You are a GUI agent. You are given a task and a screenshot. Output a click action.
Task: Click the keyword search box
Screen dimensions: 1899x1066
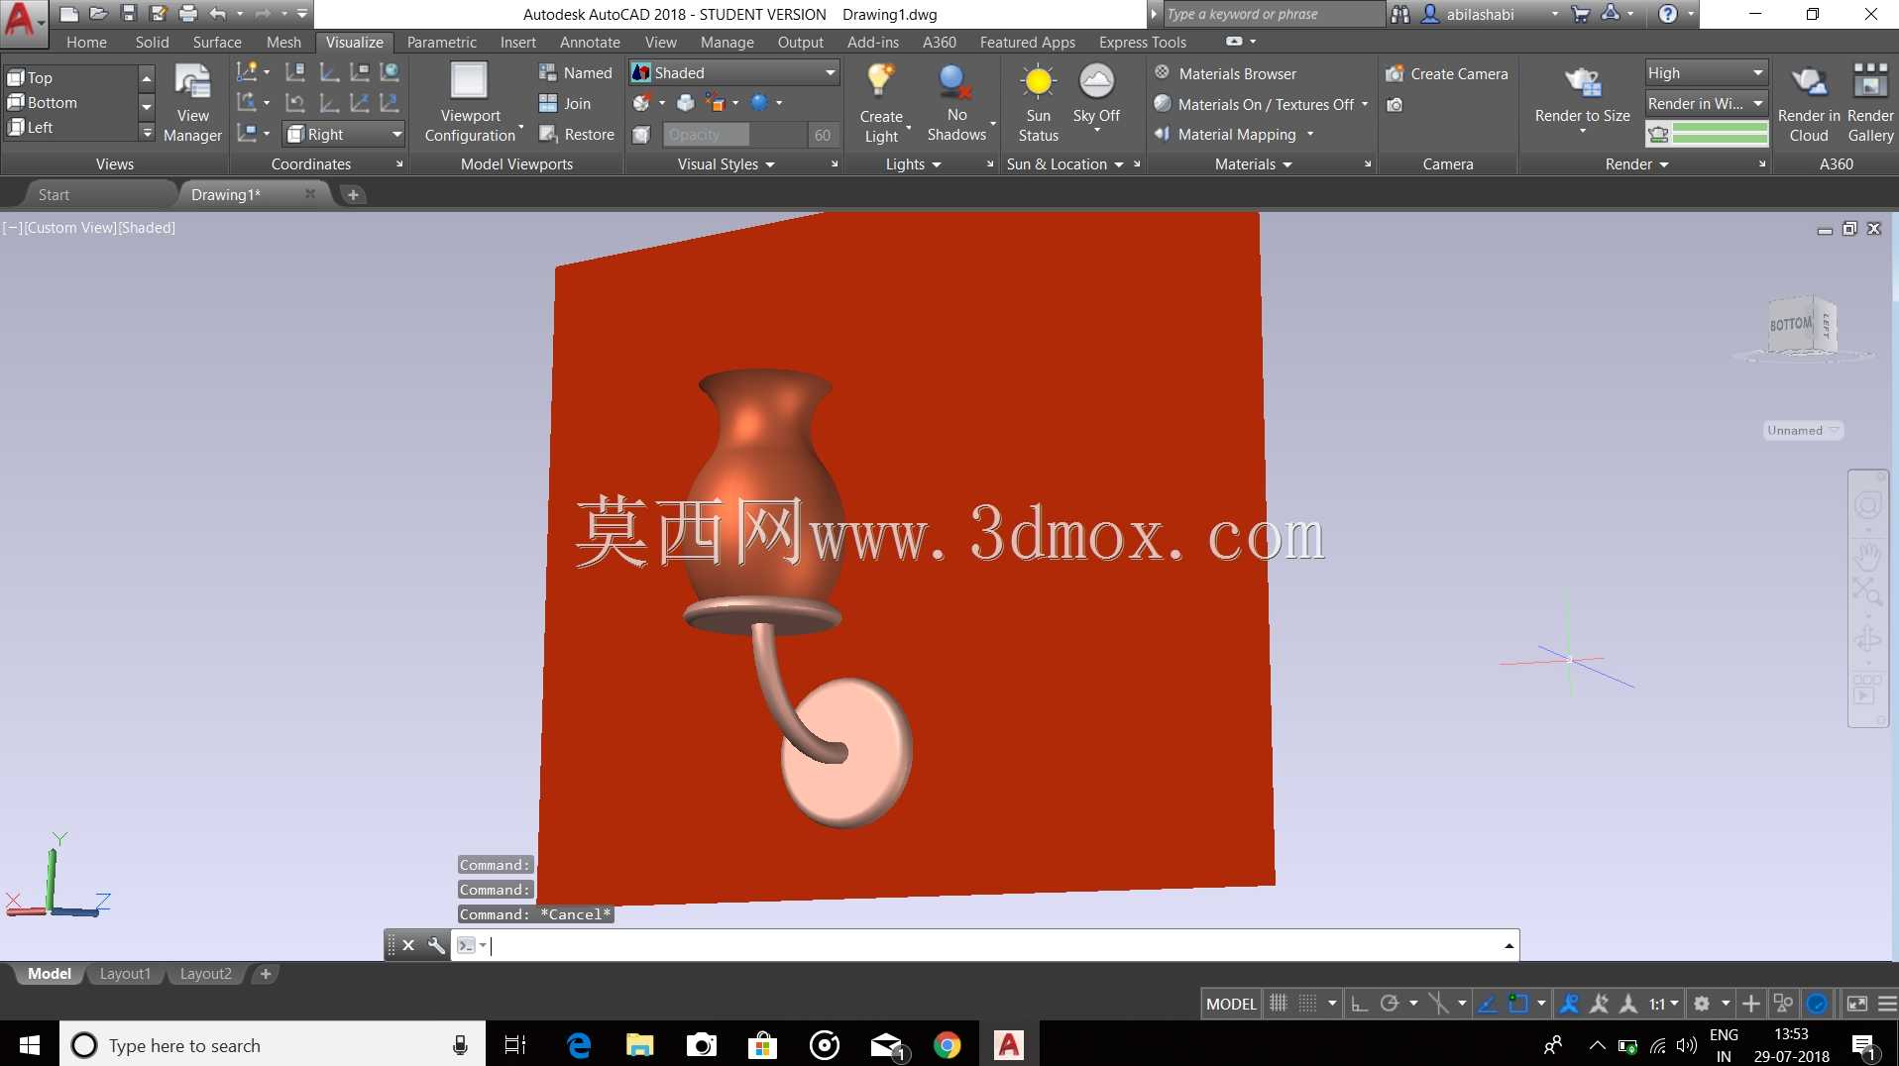coord(1274,14)
